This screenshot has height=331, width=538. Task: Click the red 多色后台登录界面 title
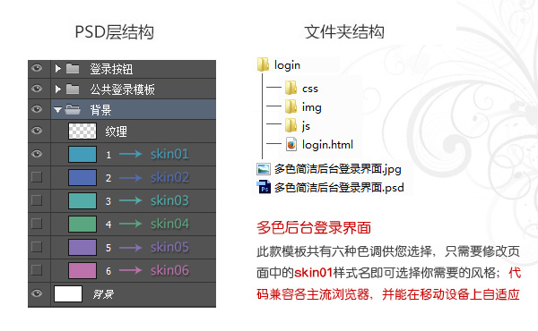tap(314, 227)
